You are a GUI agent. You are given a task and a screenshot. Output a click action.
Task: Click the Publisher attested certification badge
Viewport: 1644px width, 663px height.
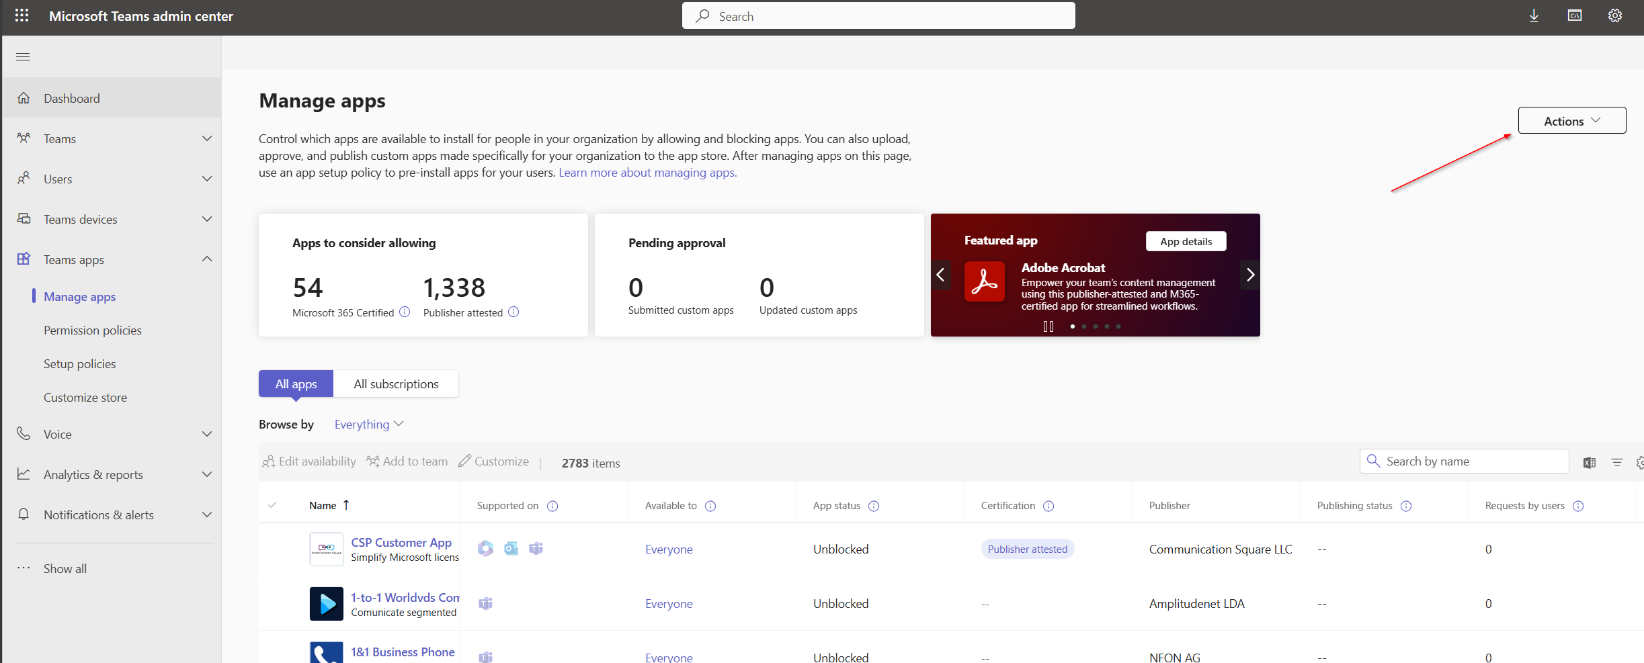(x=1028, y=549)
